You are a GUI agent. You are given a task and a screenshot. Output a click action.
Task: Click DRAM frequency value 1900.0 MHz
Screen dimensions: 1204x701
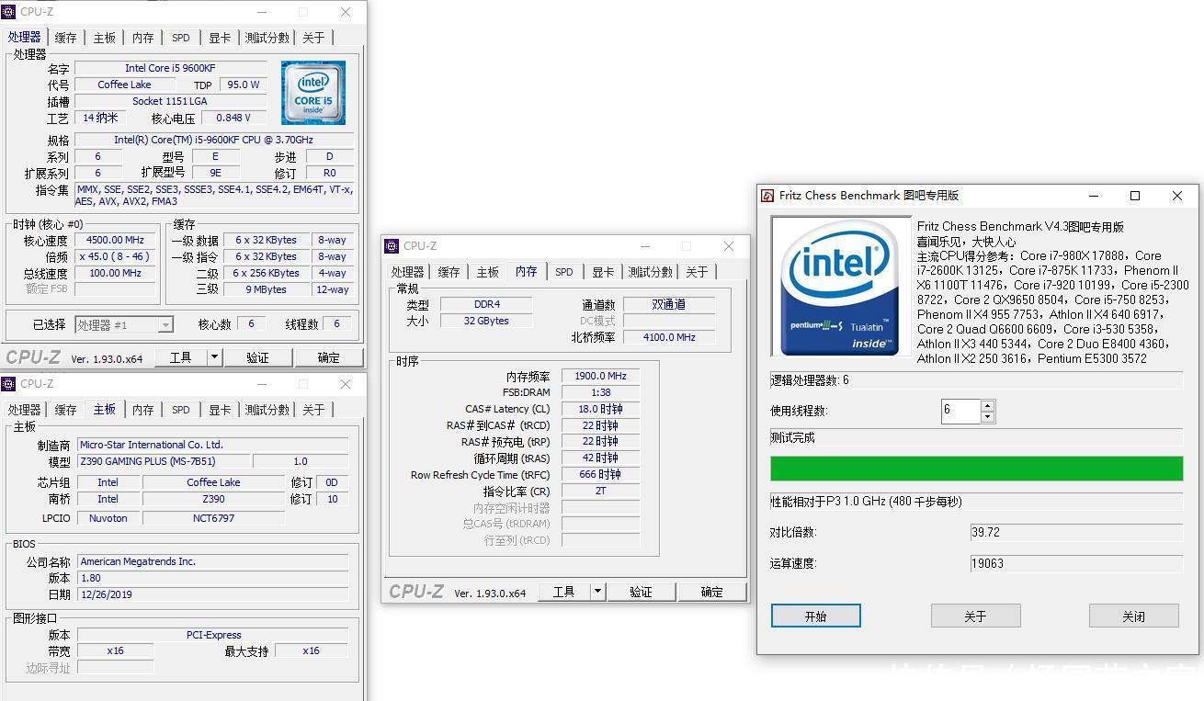tap(601, 376)
